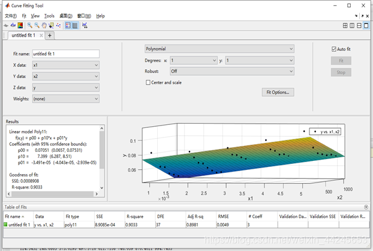The image size is (373, 251).
Task: Switch to stacked tile layout
Action: [359, 25]
